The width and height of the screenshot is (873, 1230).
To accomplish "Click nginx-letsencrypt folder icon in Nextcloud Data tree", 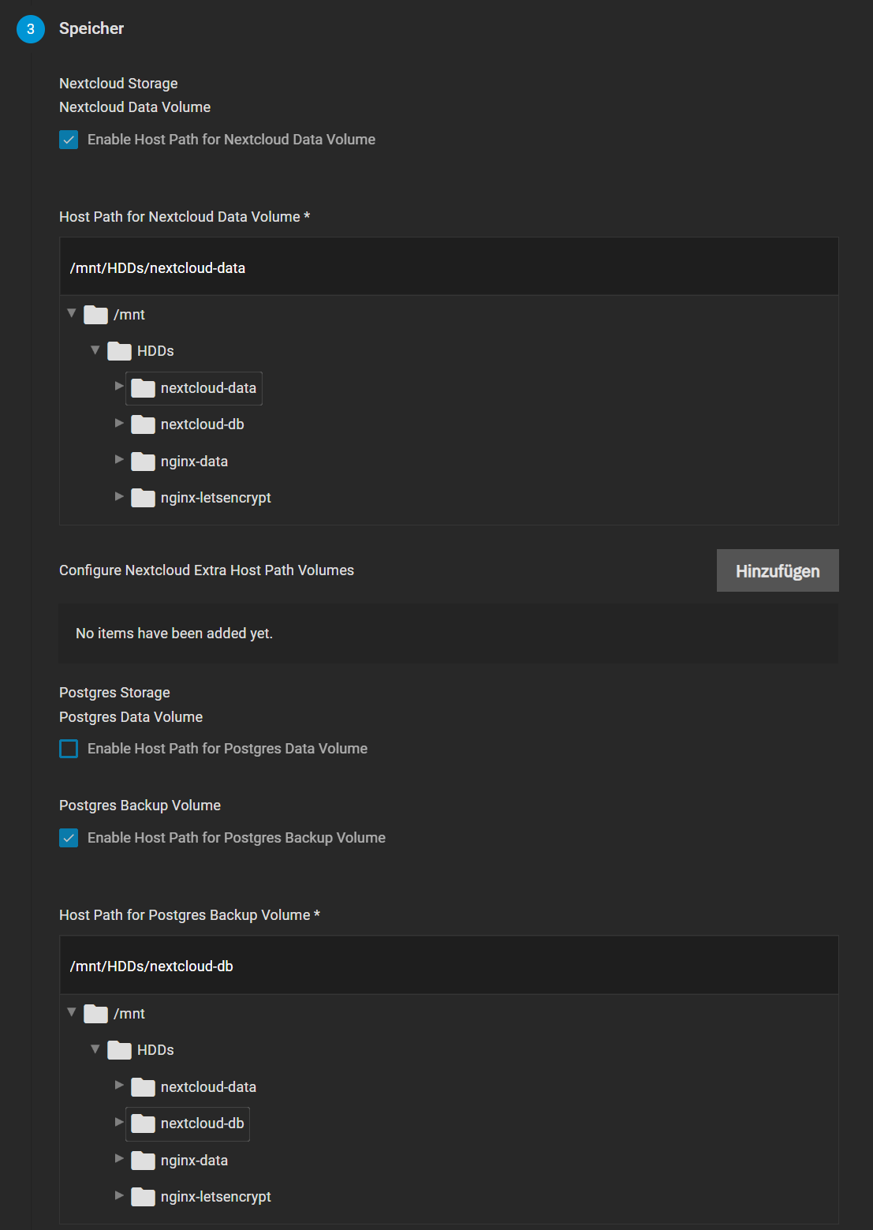I will click(143, 498).
